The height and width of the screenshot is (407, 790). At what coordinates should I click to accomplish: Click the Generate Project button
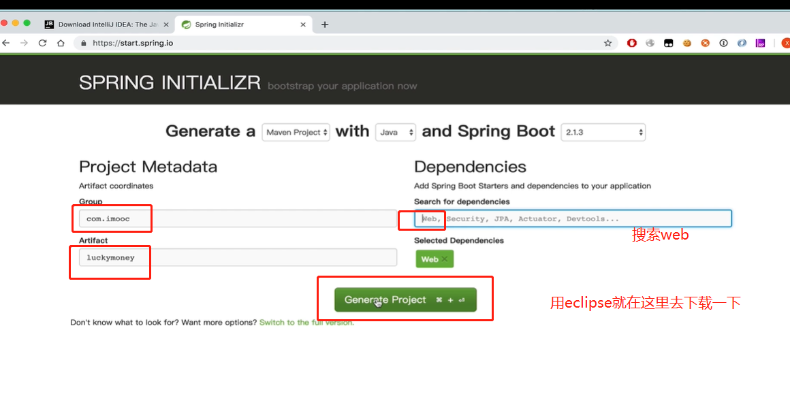406,299
